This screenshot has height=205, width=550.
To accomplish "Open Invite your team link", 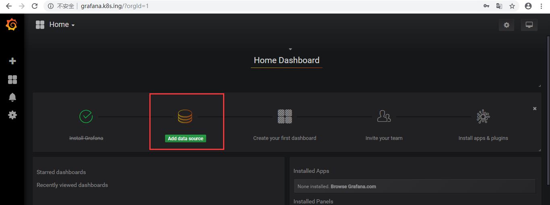I will point(384,138).
